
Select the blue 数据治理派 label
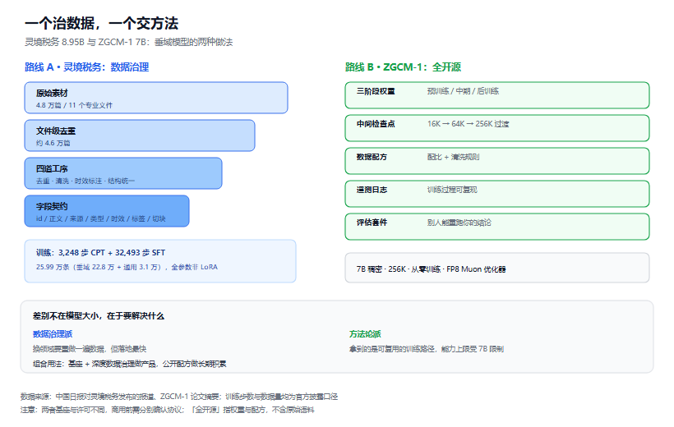pyautogui.click(x=53, y=333)
